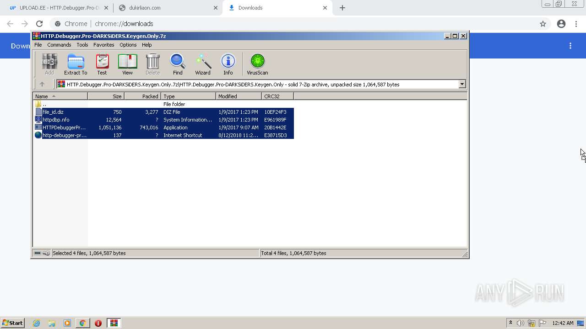586x329 pixels.
Task: Click the 12:42 AM clock
Action: pyautogui.click(x=563, y=323)
